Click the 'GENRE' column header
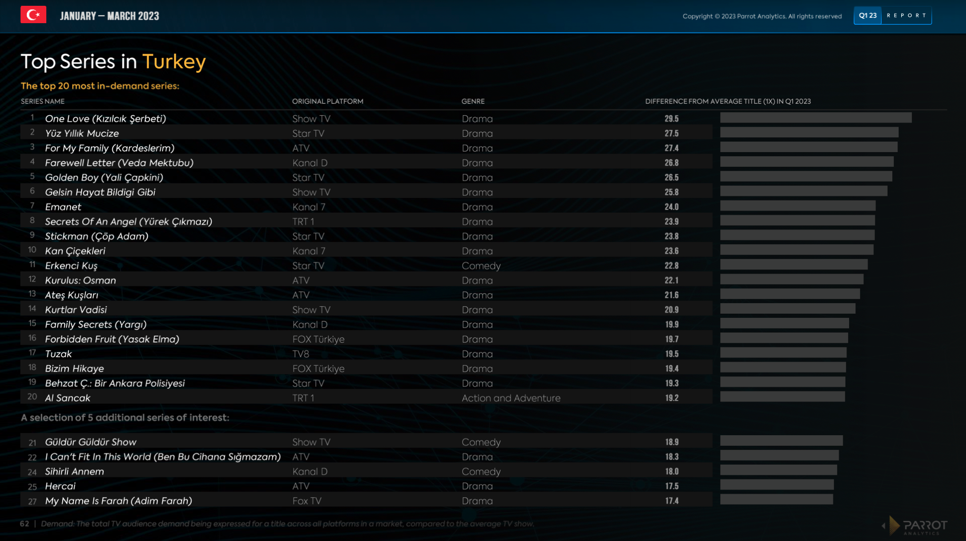The height and width of the screenshot is (541, 966). click(x=473, y=101)
